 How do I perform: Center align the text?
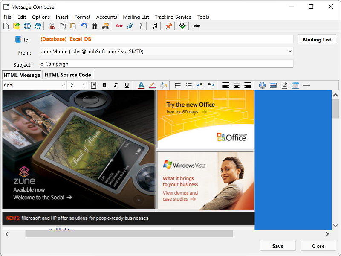click(x=237, y=85)
